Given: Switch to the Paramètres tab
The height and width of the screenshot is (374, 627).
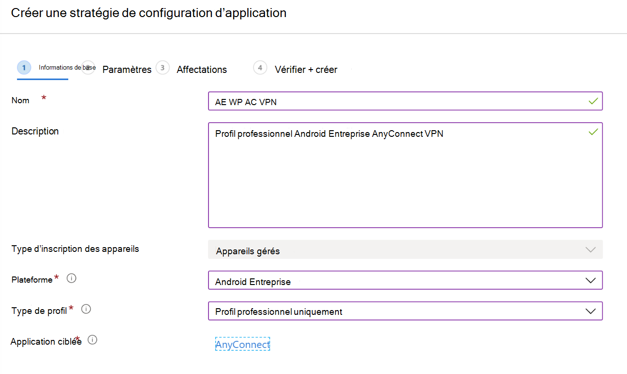Looking at the screenshot, I should coord(127,70).
